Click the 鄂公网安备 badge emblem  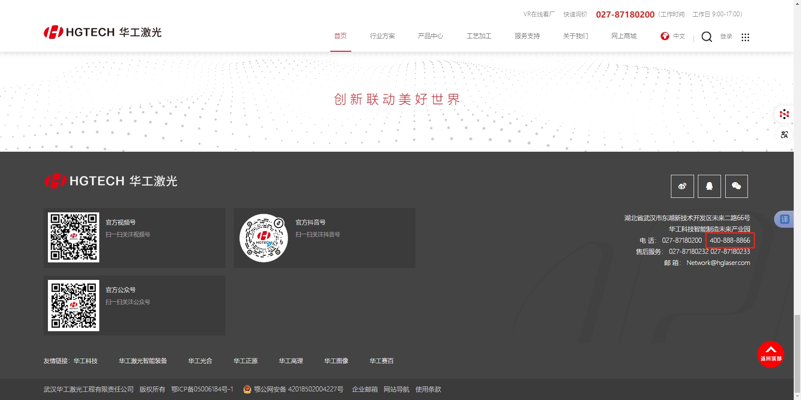point(247,389)
